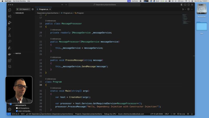
Task: Go back with the navigation arrow
Action: (62, 4)
